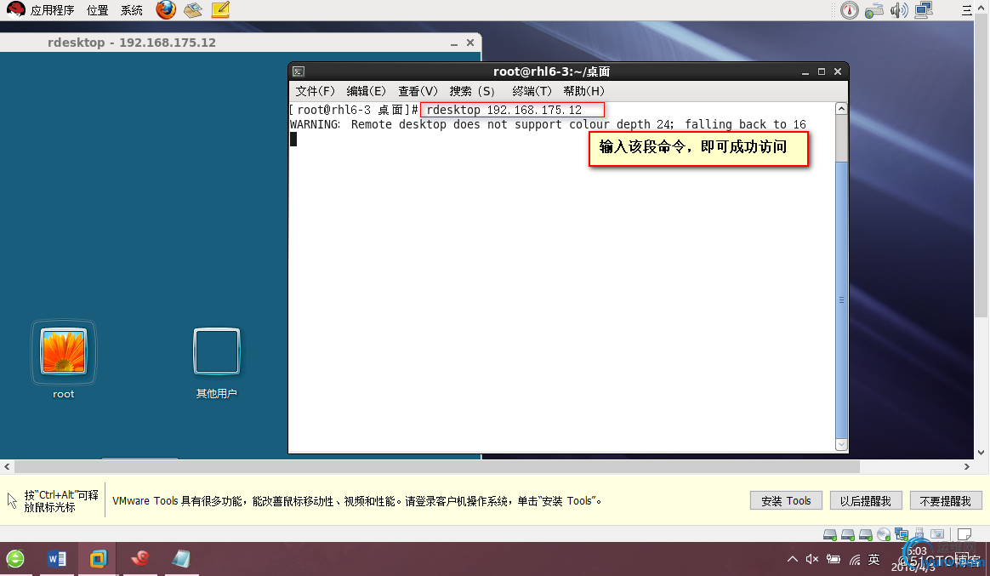Open the notepad app taskbar icon

click(x=181, y=559)
